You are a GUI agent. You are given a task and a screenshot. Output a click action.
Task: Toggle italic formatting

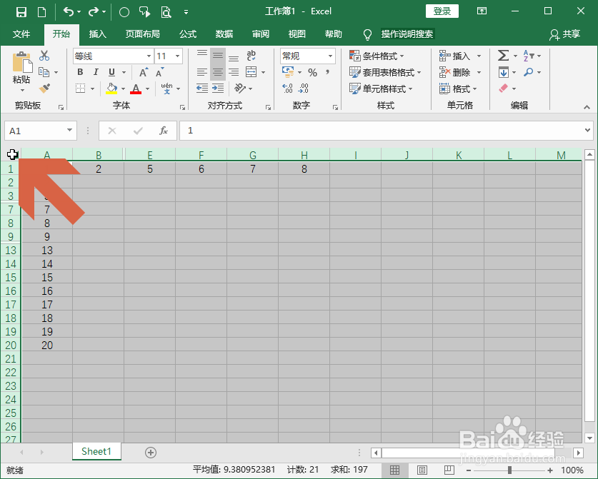pos(96,72)
